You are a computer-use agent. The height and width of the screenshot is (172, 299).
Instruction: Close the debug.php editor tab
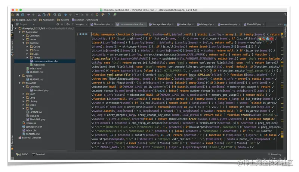point(213,24)
